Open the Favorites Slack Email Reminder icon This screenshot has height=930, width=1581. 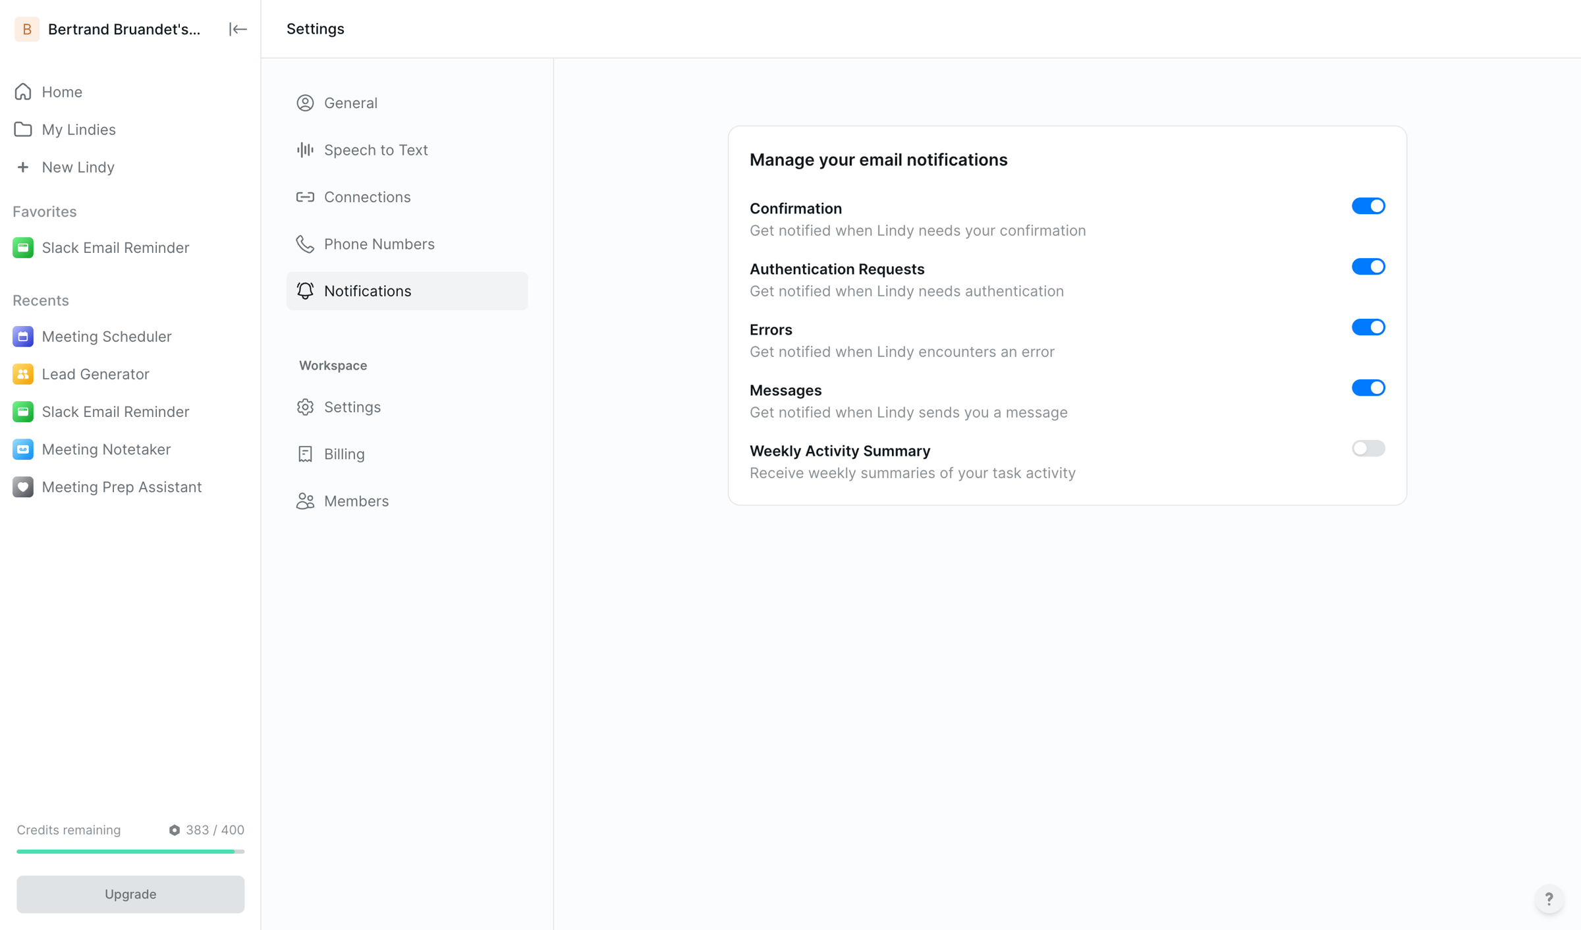tap(23, 248)
